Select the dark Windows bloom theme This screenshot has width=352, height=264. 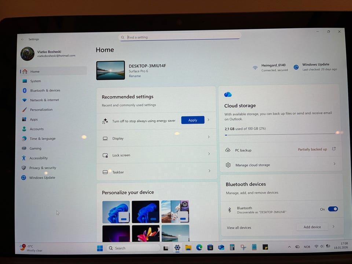pyautogui.click(x=146, y=212)
